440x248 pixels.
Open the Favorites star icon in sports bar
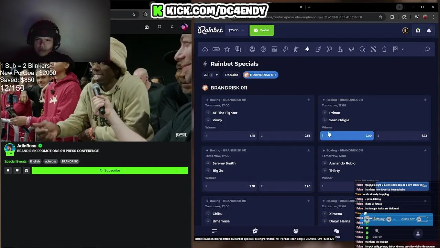point(227,49)
